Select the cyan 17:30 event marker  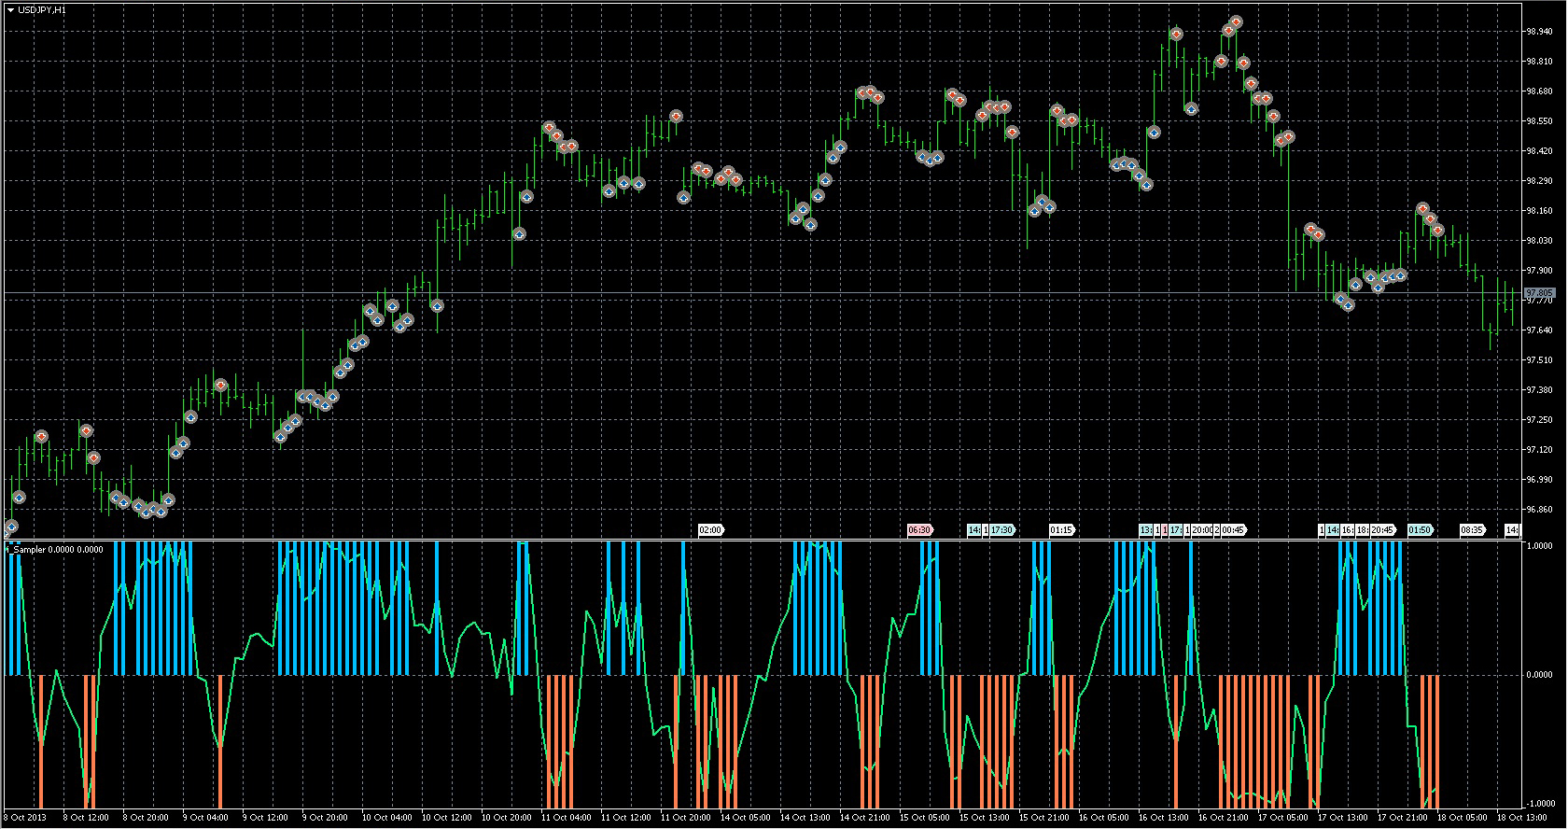tap(1001, 530)
